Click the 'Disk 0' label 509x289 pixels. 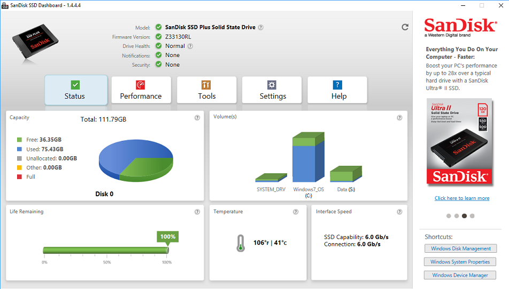(x=104, y=194)
